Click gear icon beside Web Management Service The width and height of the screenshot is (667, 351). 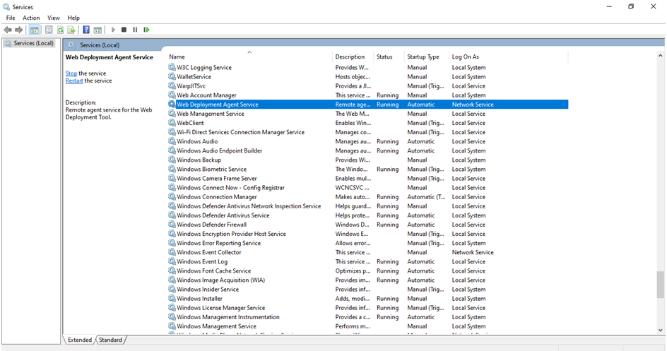coord(172,114)
